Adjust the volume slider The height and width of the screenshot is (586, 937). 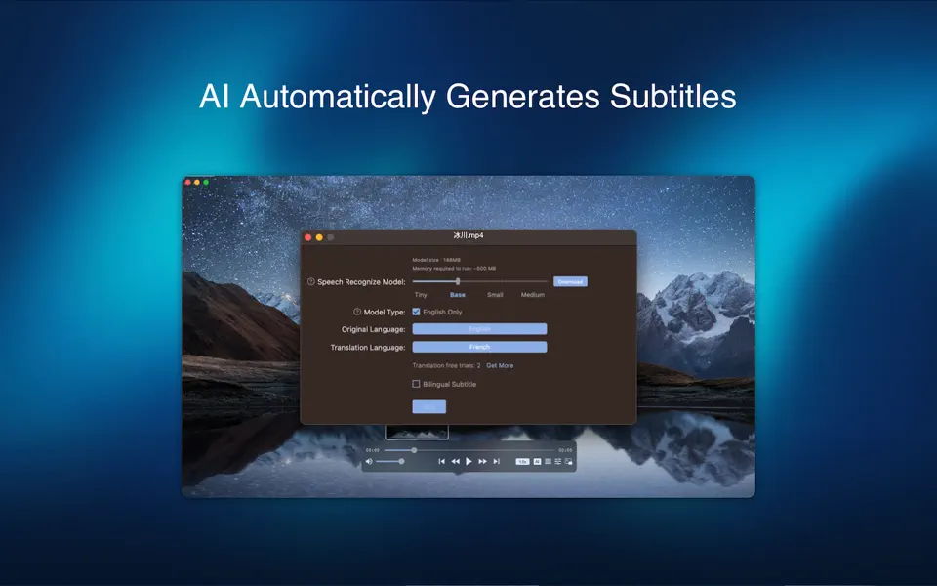pos(402,460)
